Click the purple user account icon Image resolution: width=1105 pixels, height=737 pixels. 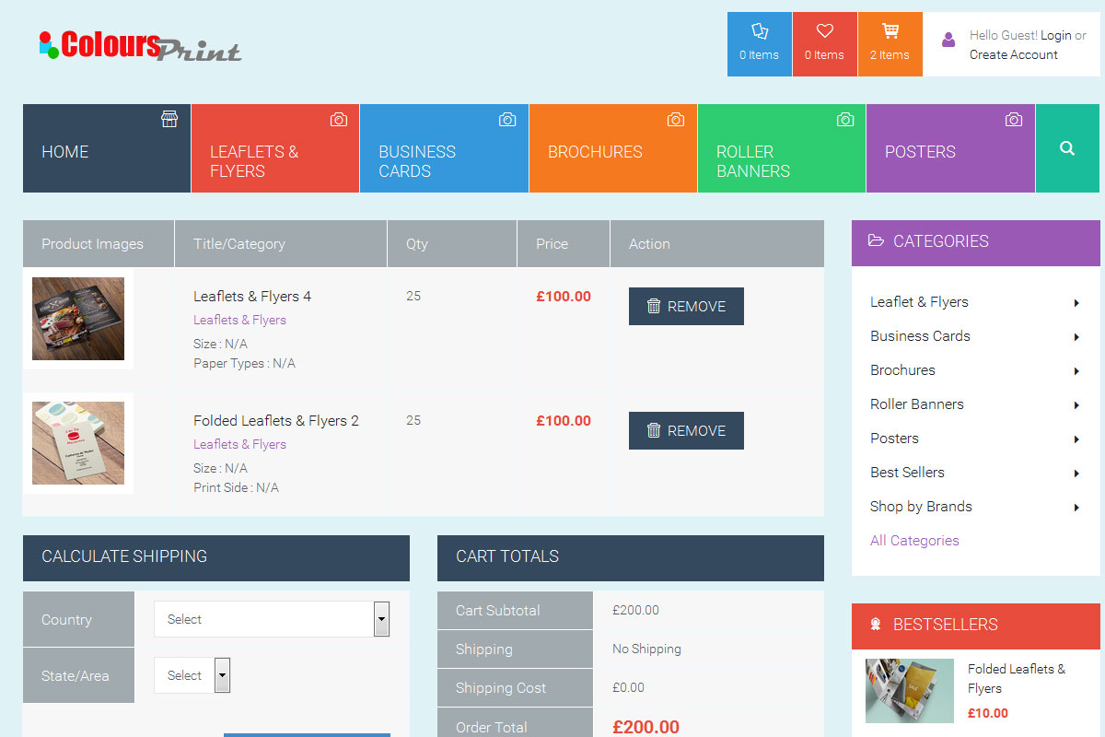coord(948,41)
